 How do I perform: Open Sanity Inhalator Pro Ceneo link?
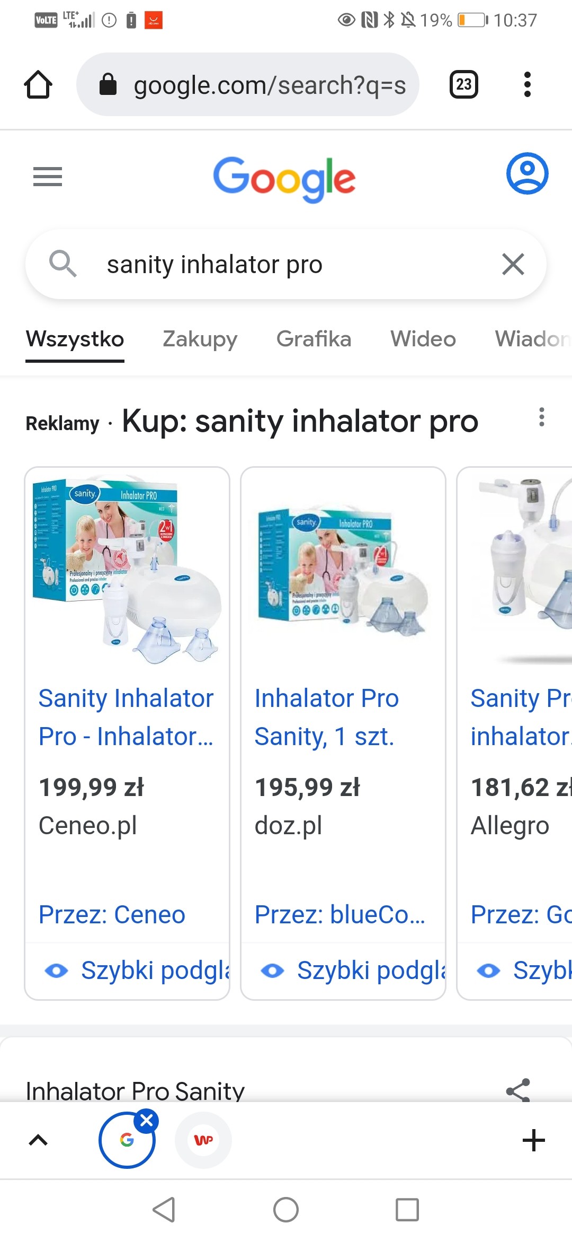(126, 717)
